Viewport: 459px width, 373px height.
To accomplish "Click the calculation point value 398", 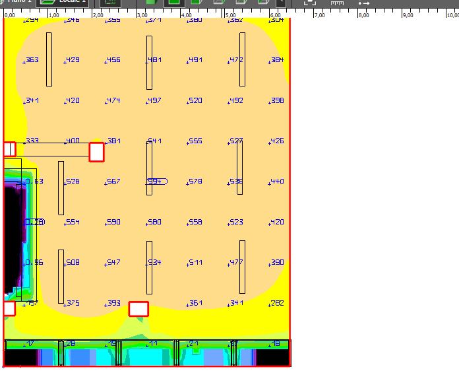I will coord(277,100).
